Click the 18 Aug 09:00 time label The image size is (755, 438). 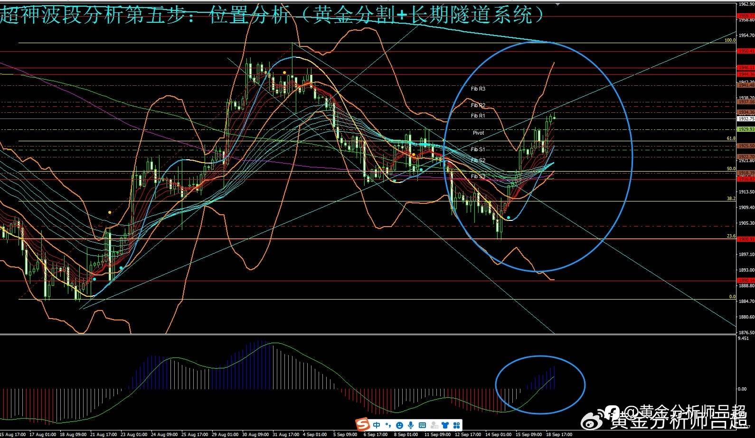74,435
